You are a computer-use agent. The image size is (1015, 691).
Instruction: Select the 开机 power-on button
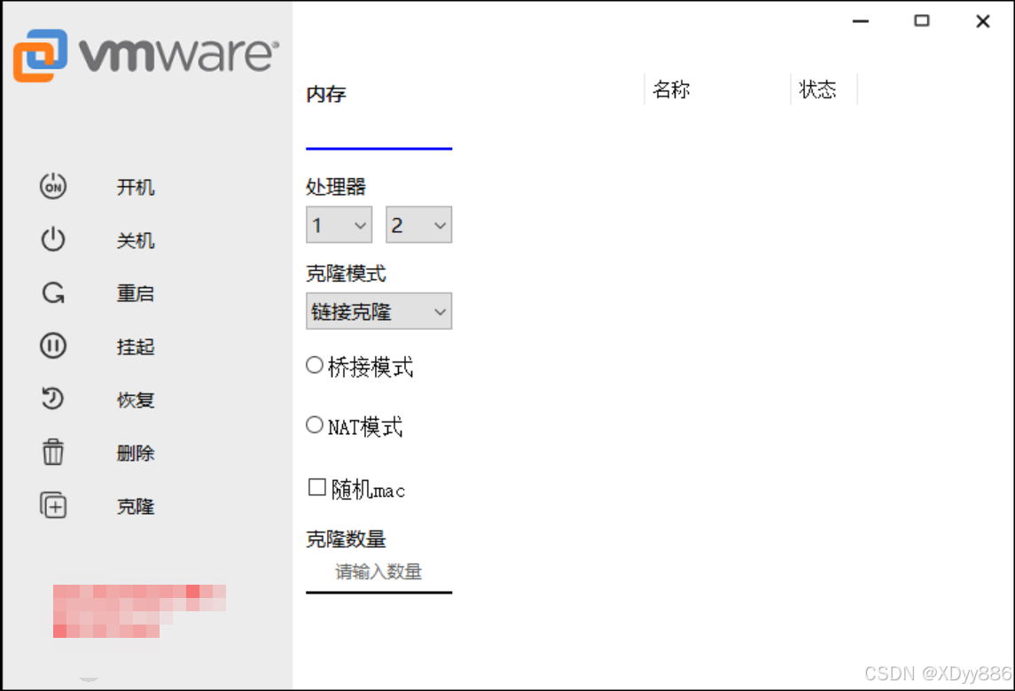click(x=136, y=187)
